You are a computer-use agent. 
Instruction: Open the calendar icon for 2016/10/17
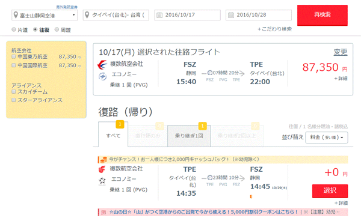159,15
